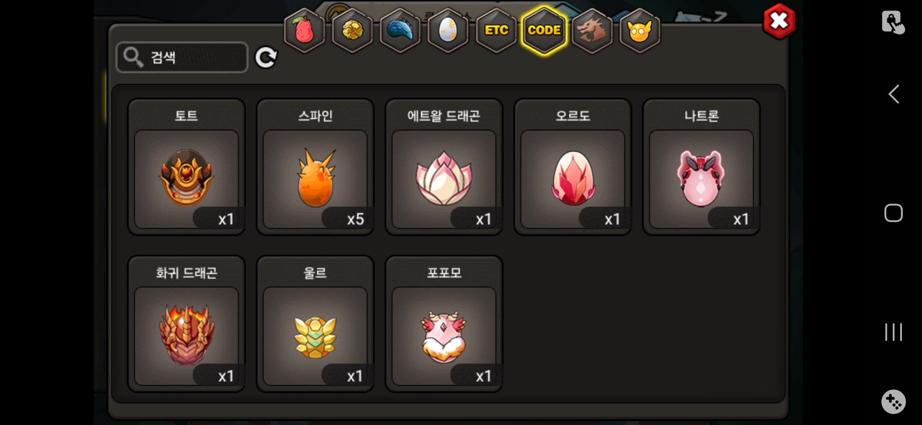Select the 토트 egg item
This screenshot has height=425, width=922.
(186, 167)
